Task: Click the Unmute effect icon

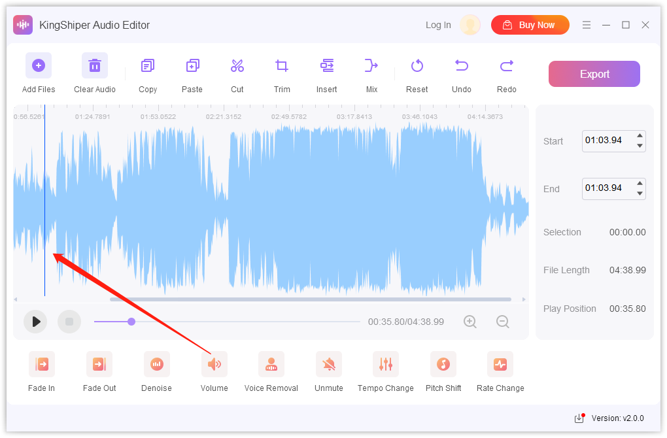Action: click(329, 364)
